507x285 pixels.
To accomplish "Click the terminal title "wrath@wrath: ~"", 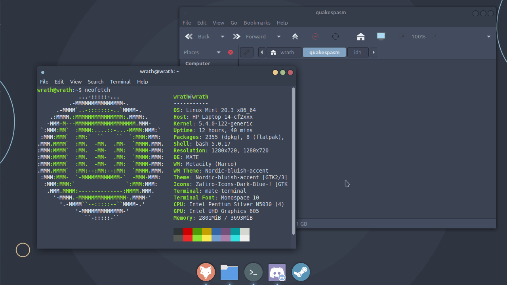I will click(x=160, y=72).
